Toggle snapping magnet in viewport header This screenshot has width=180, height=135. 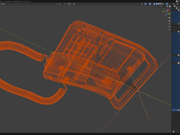pyautogui.click(x=68, y=4)
